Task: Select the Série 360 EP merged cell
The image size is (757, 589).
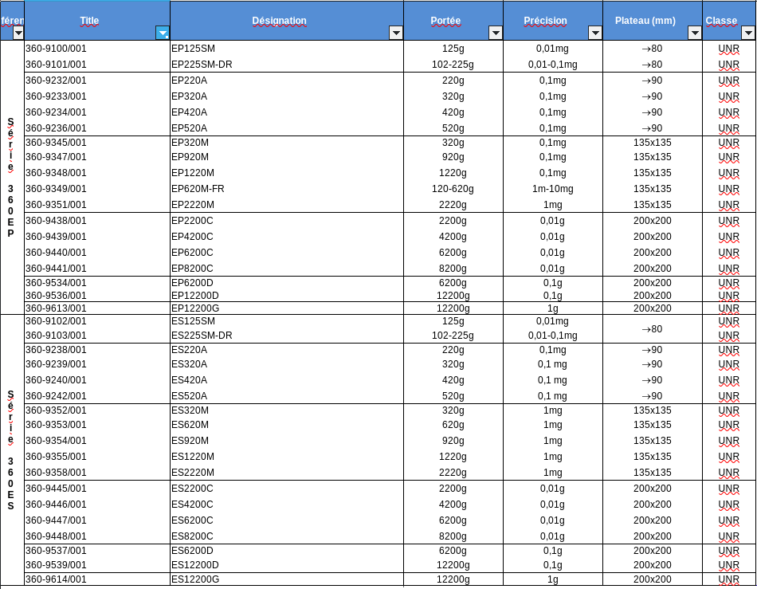Action: tap(11, 177)
